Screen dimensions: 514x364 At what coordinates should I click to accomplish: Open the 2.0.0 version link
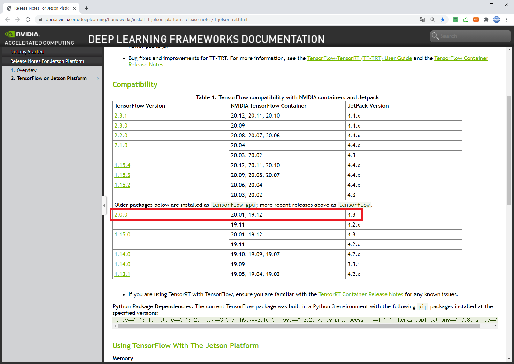(121, 215)
